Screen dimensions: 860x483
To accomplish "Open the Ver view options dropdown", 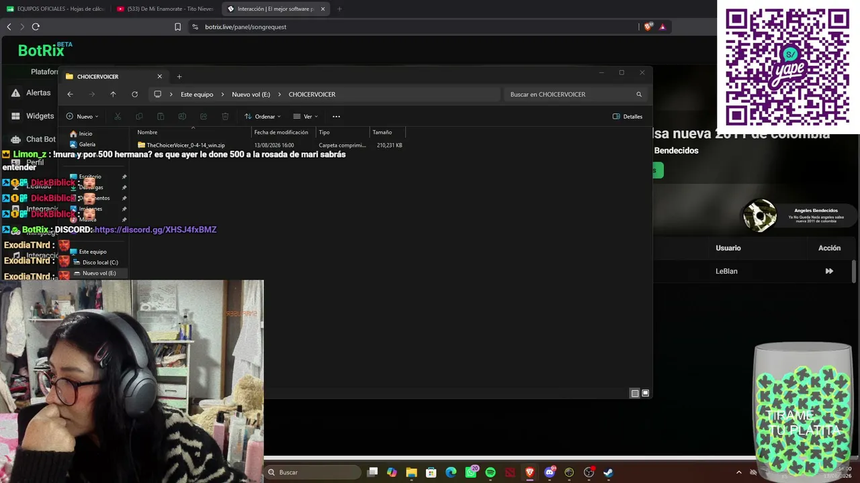I will coord(305,117).
